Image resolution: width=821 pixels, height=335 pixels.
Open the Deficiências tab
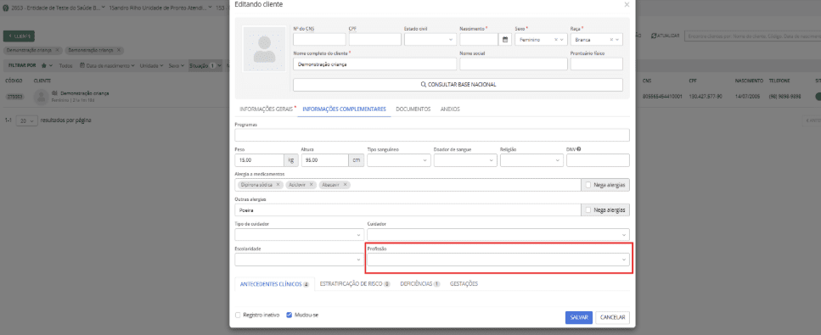[x=419, y=284]
